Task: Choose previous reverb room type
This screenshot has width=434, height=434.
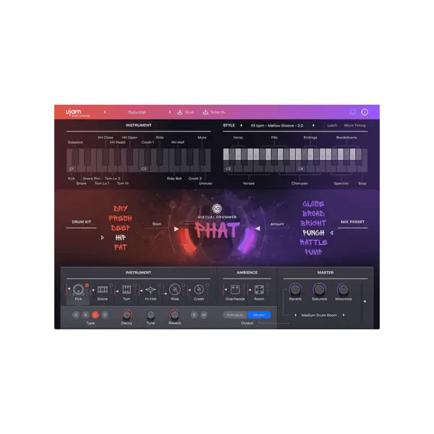Action: coord(295,315)
